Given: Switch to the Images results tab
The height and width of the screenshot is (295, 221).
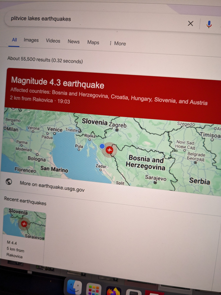Looking at the screenshot, I should point(31,40).
